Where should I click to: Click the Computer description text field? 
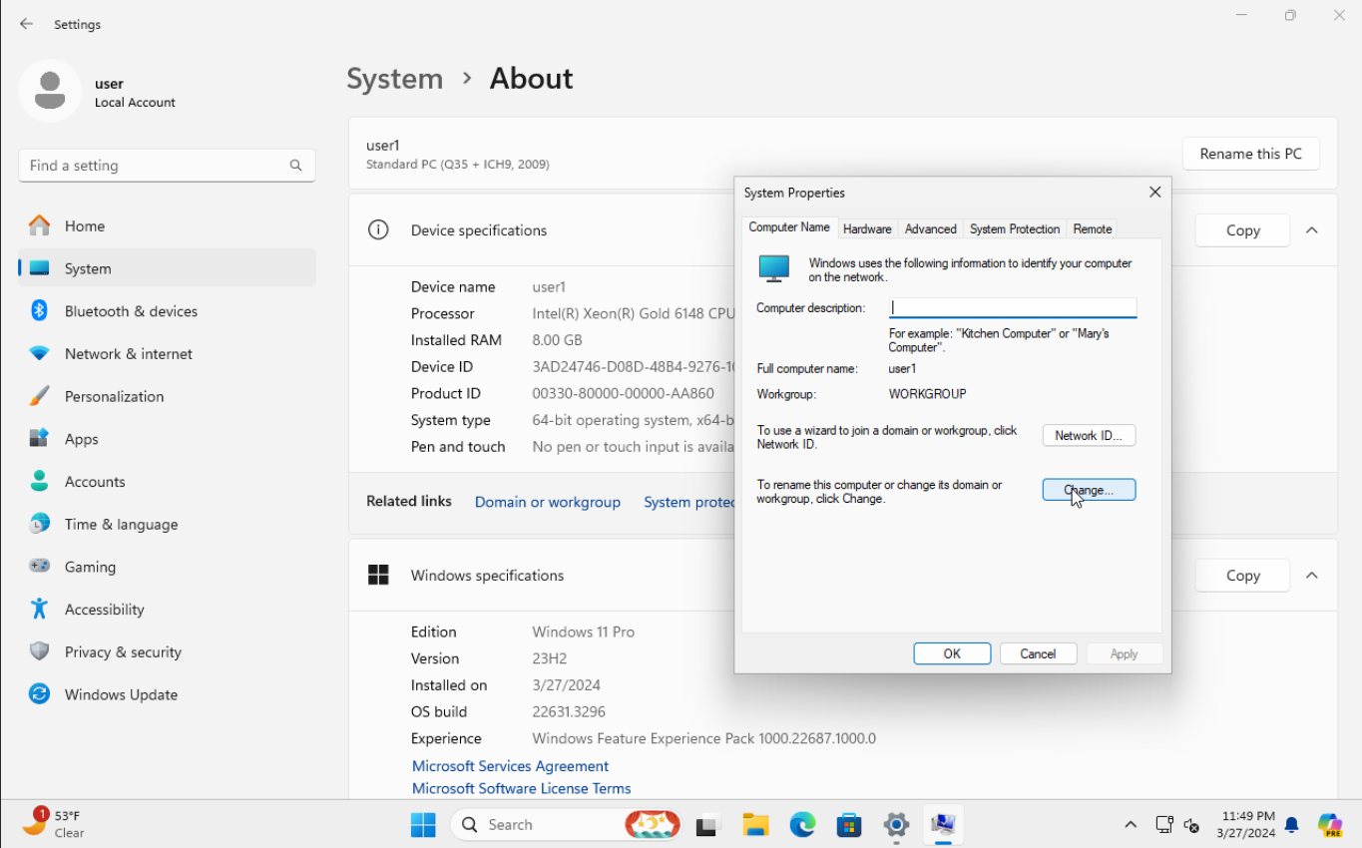[1012, 308]
